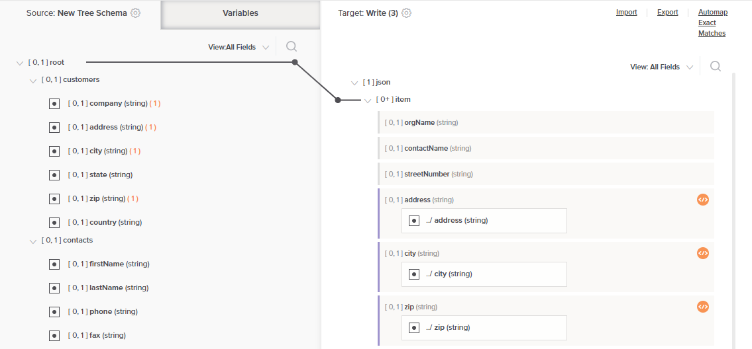Click the ../ city mapping box

tap(484, 274)
